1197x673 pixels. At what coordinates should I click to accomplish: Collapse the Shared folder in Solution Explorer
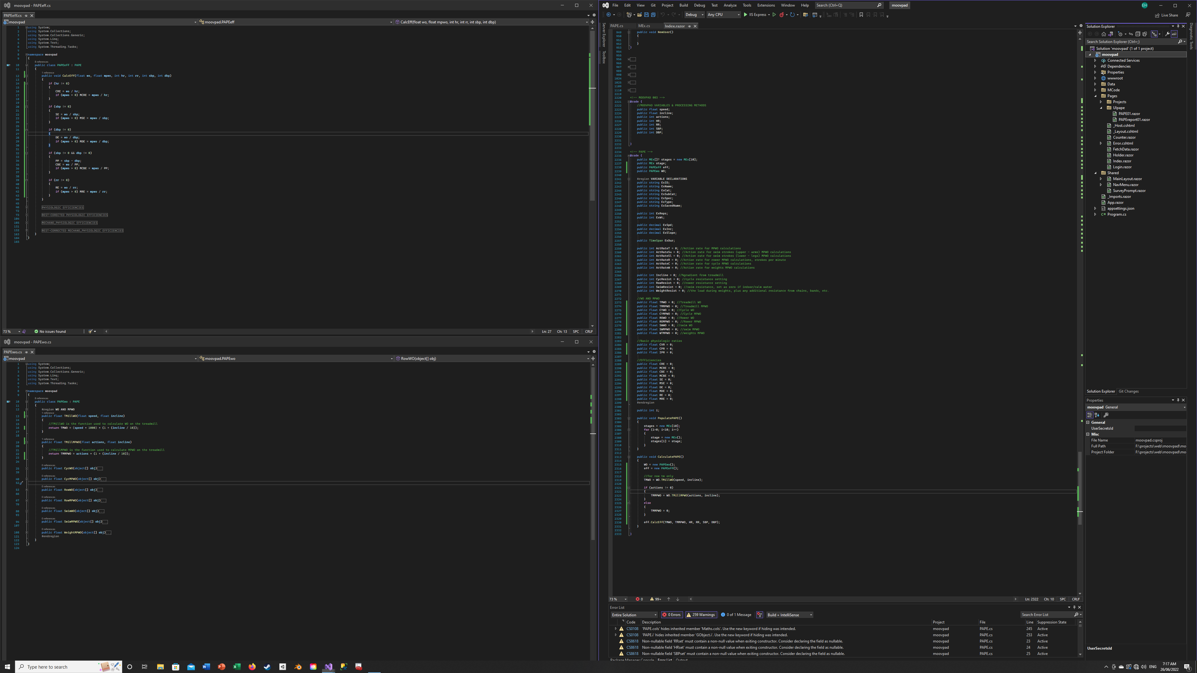pos(1096,173)
